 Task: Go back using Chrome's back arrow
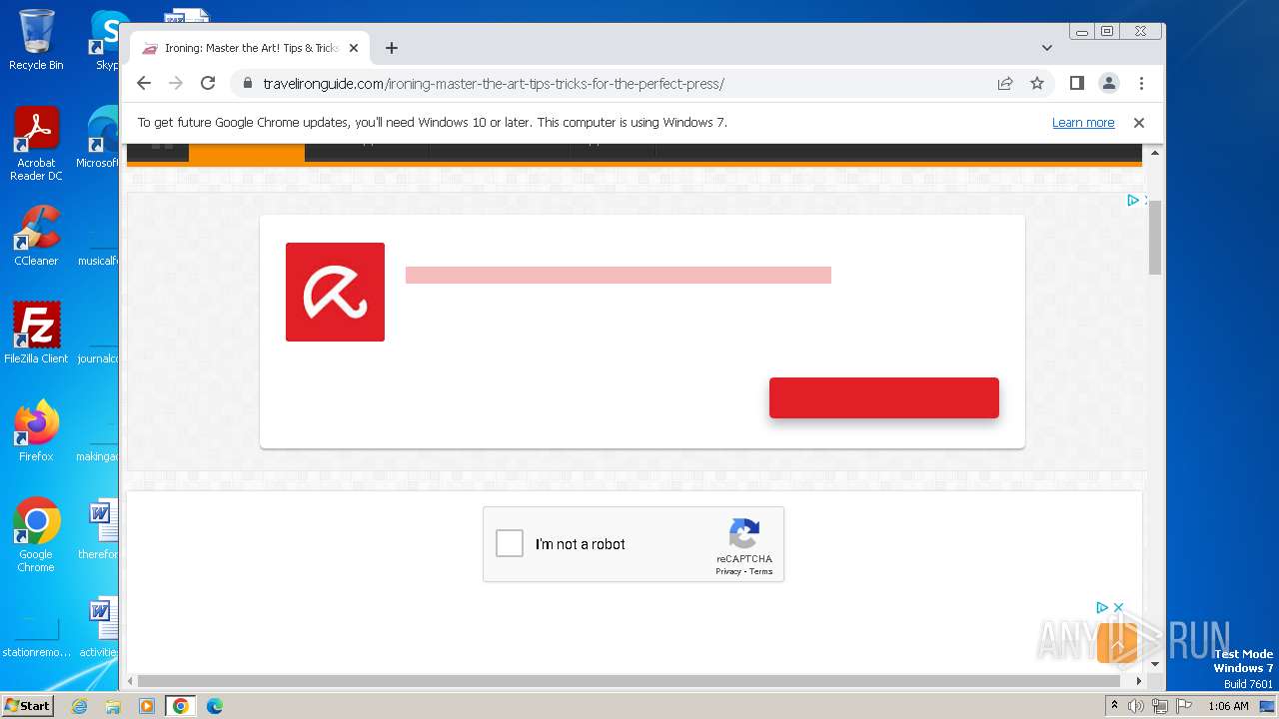tap(144, 84)
